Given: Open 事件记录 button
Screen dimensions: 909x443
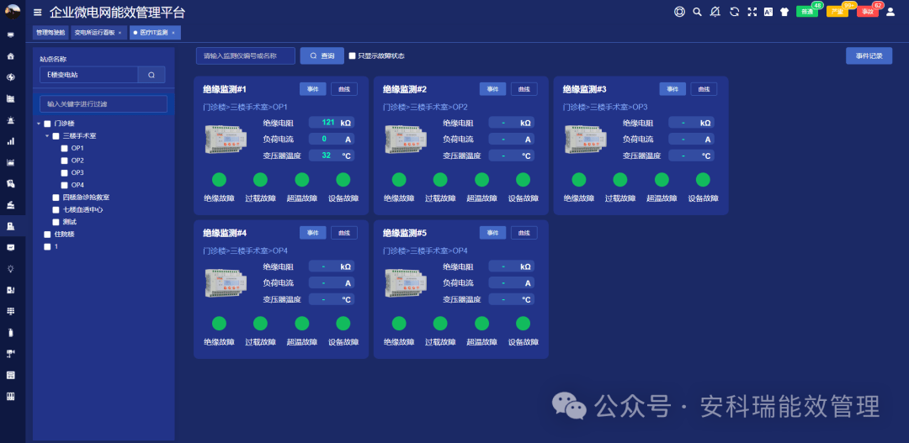Looking at the screenshot, I should (869, 56).
